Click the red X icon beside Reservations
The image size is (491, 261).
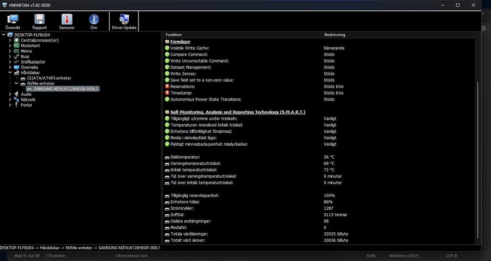[167, 86]
